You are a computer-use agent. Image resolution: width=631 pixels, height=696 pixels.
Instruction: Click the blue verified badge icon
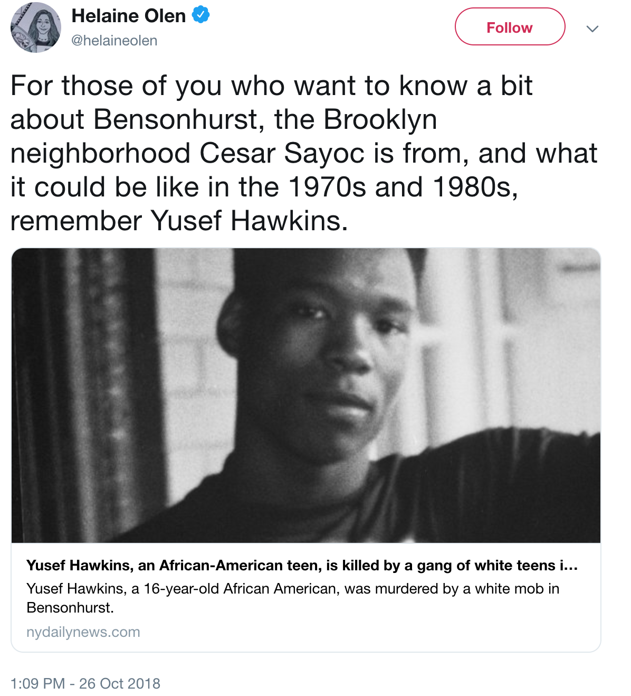pyautogui.click(x=200, y=15)
